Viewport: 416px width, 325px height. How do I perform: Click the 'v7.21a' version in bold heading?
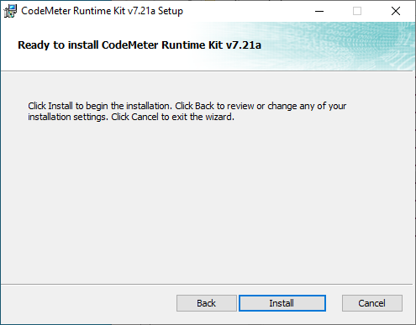tap(243, 45)
